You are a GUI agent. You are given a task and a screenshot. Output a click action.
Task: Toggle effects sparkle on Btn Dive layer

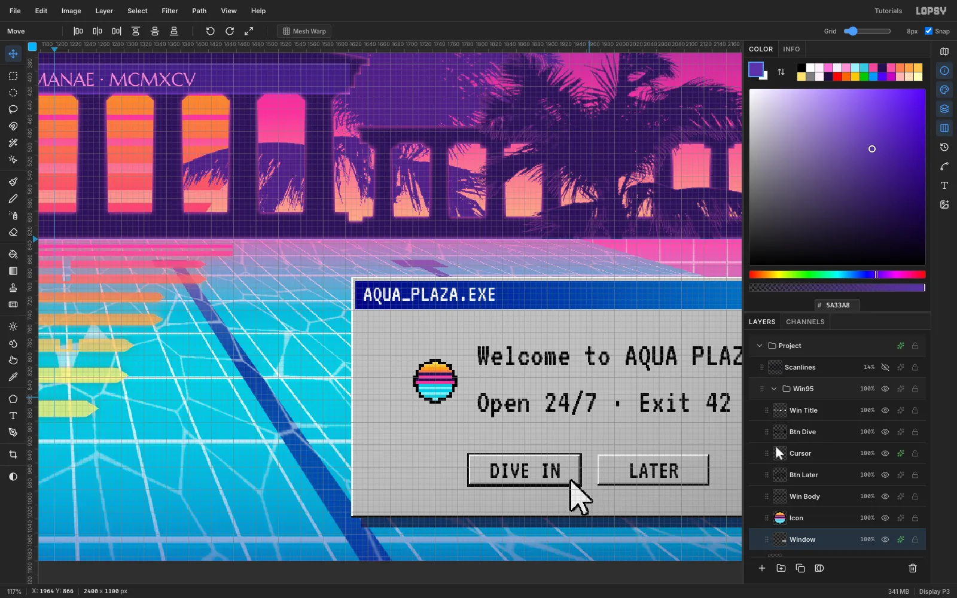point(900,432)
